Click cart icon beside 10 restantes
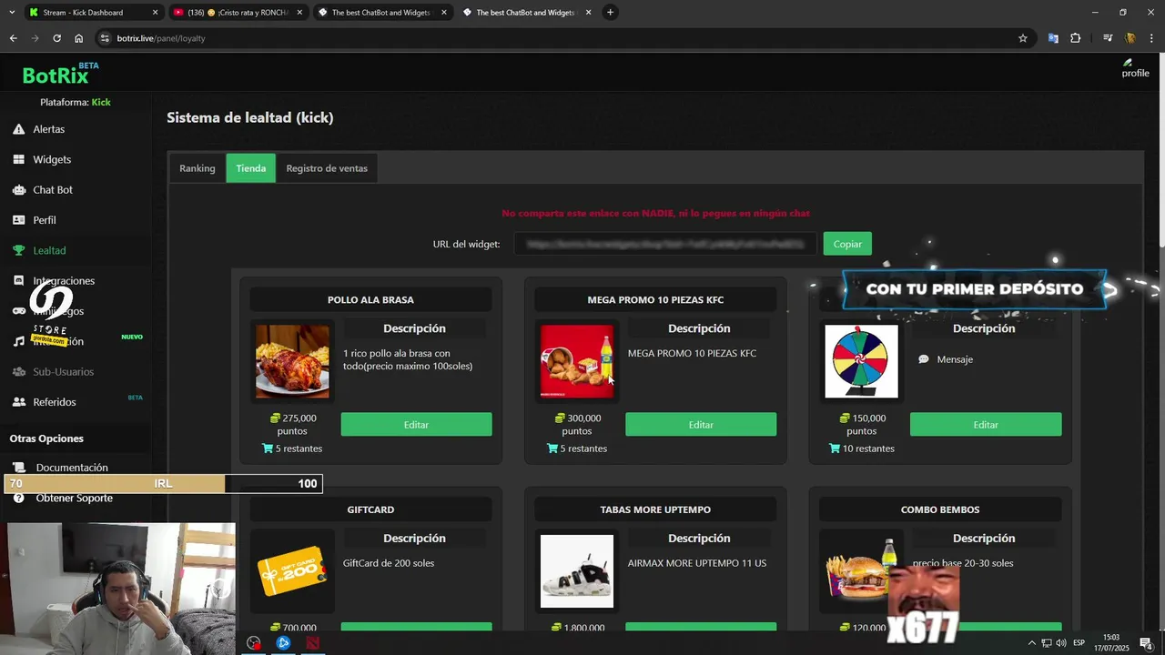Image resolution: width=1165 pixels, height=655 pixels. (835, 448)
